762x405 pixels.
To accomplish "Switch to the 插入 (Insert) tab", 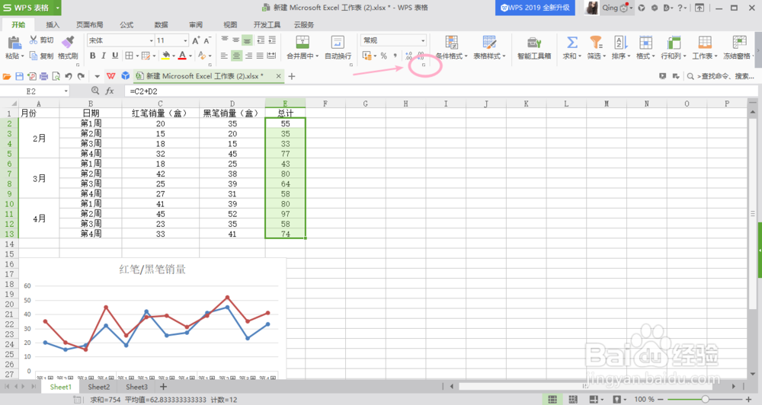I will [x=53, y=24].
